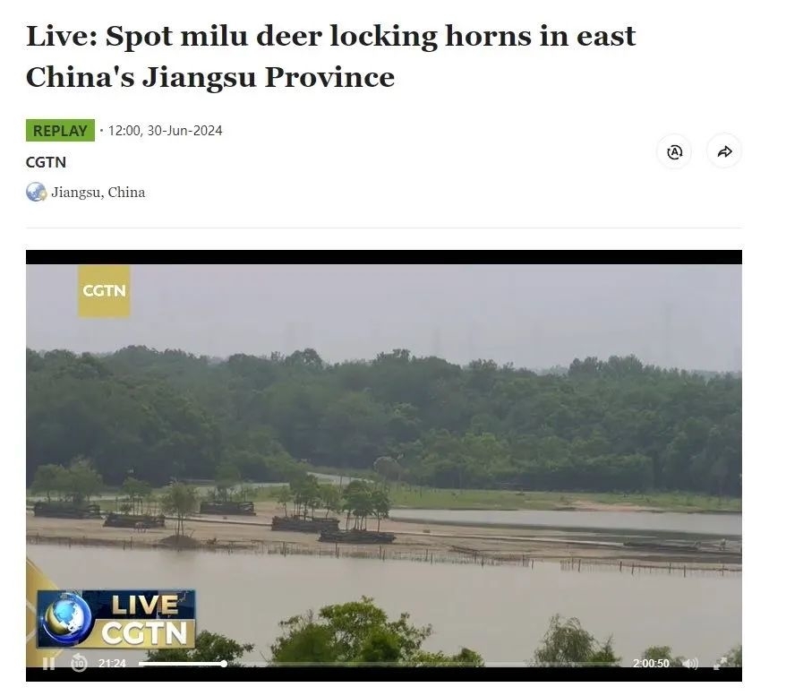Click the share arrow icon

(x=724, y=151)
